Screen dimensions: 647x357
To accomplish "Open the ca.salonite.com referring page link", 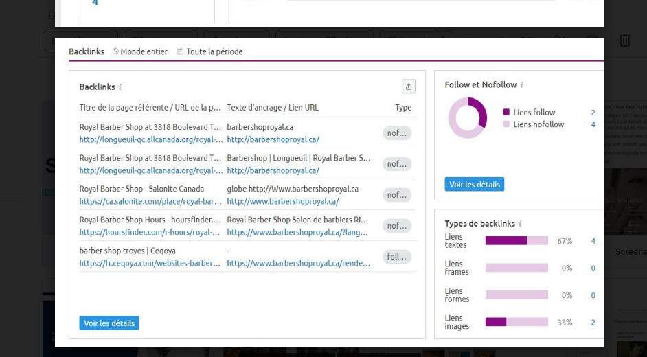I will (150, 202).
